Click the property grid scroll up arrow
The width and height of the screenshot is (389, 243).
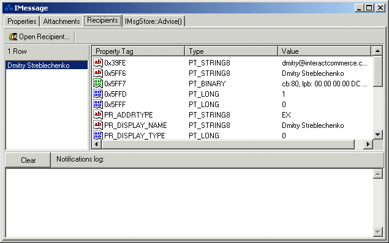377,51
